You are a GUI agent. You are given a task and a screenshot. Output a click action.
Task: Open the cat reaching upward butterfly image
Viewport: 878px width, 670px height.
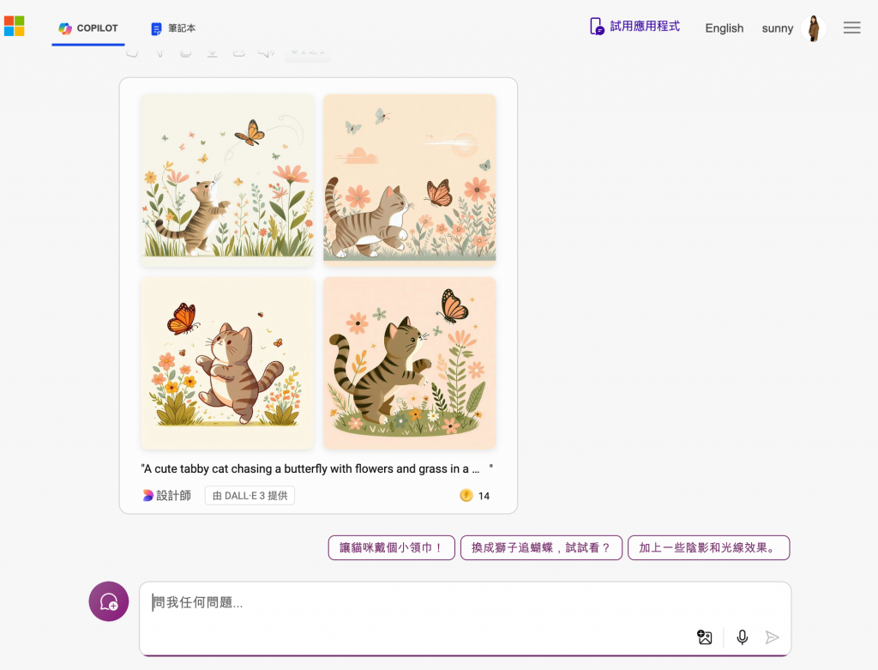click(227, 179)
